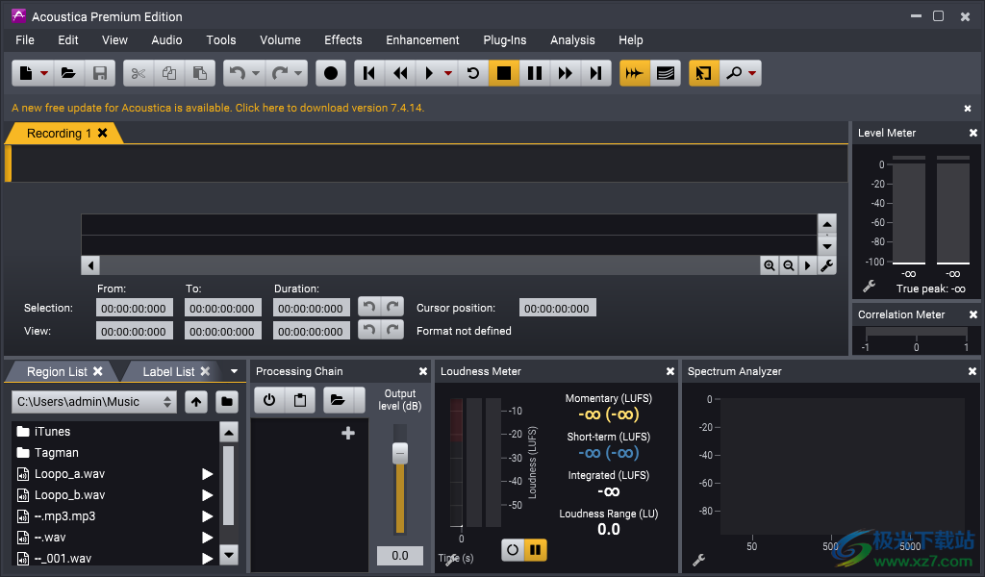Screen dimensions: 985x577
Task: Open the Effects menu
Action: click(x=342, y=40)
